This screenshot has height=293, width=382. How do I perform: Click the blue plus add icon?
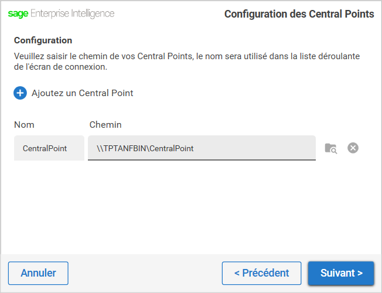[x=20, y=93]
